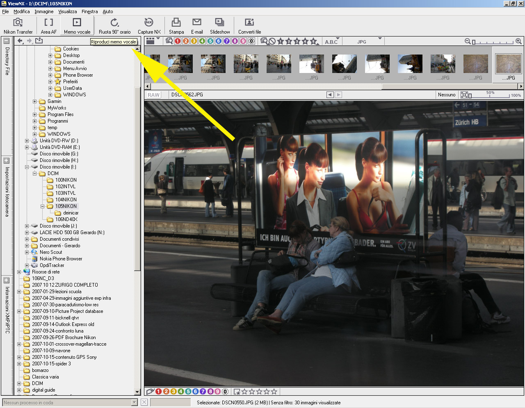Set viewer zoom slider near 50%

point(490,95)
